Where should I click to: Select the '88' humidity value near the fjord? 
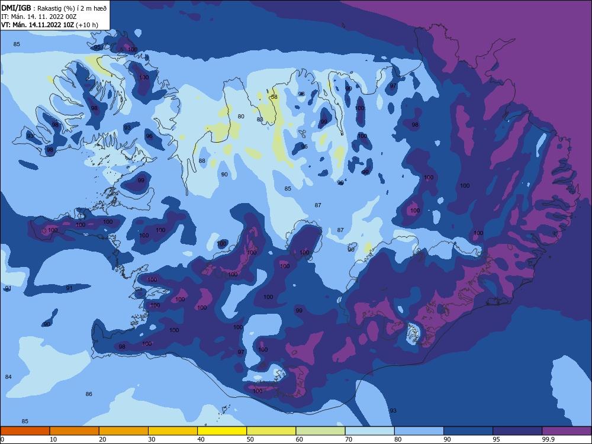202,161
